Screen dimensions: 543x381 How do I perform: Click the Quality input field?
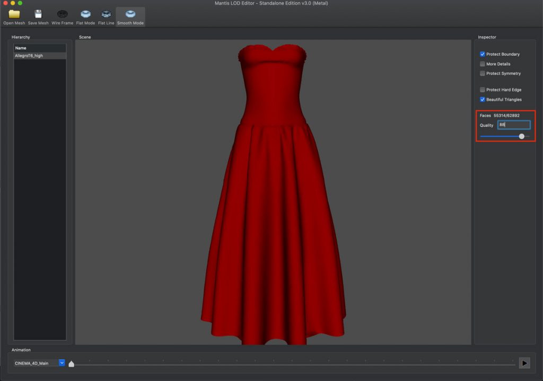click(x=514, y=125)
